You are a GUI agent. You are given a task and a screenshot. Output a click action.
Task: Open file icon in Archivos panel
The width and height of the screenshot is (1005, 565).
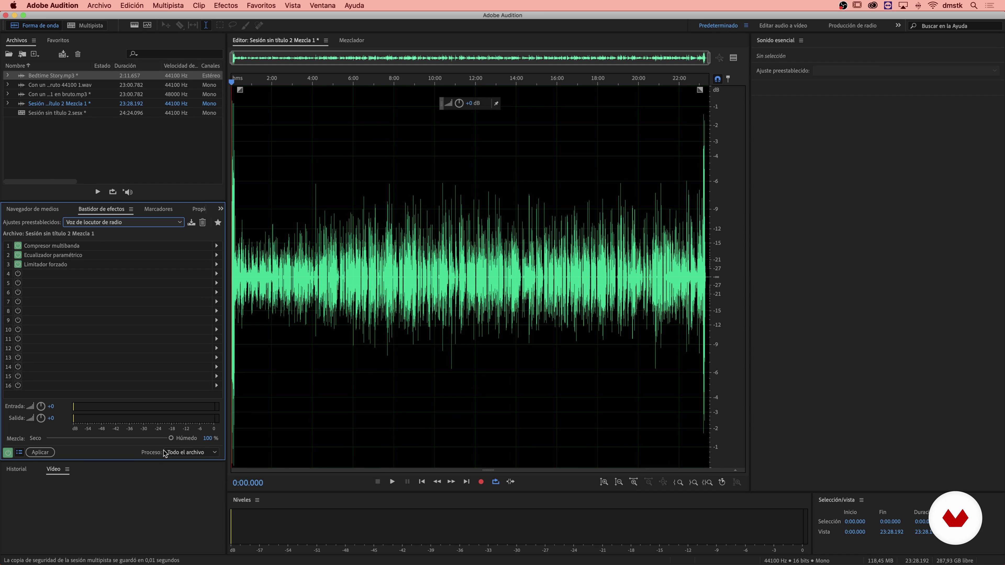coord(9,54)
